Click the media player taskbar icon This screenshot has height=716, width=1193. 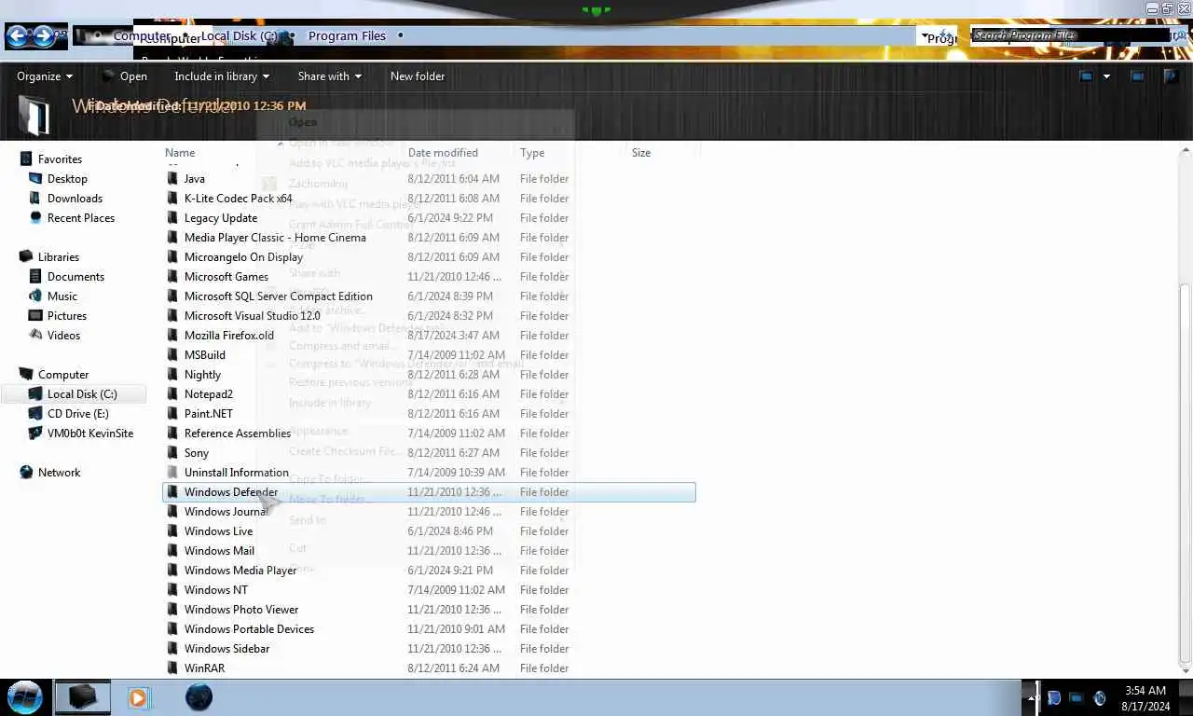tap(138, 696)
